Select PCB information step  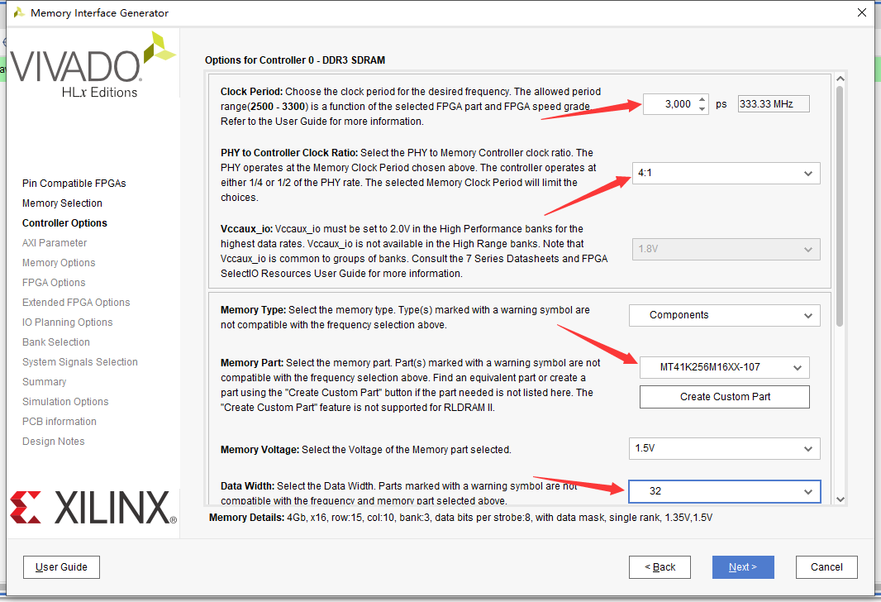click(60, 422)
